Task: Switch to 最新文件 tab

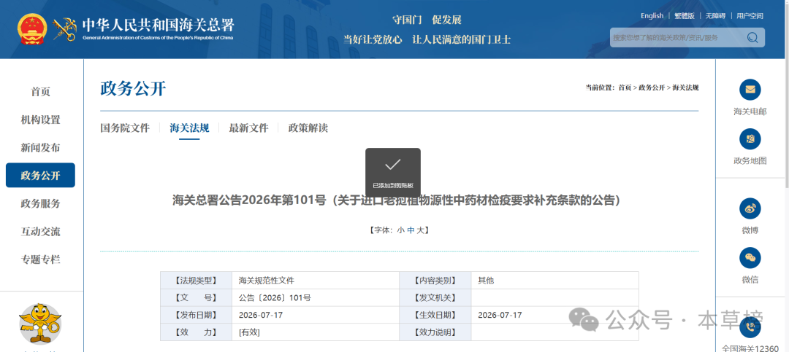Action: click(248, 128)
